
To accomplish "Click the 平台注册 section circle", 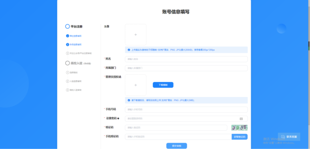I will (x=67, y=26).
